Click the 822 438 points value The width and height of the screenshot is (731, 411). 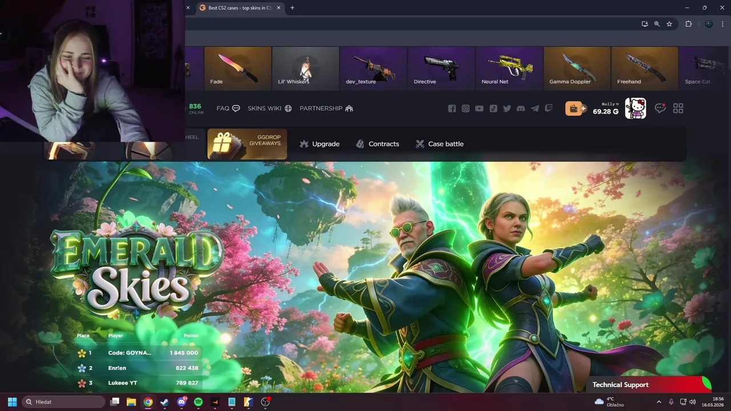(187, 368)
